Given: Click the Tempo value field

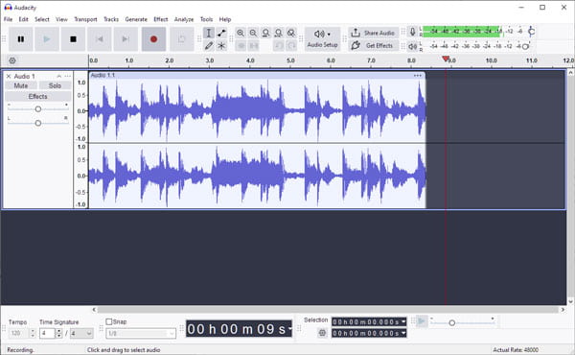Looking at the screenshot, I should point(19,333).
